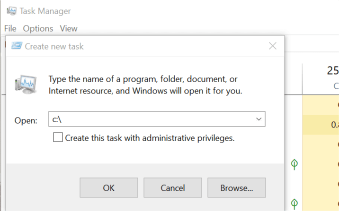Open file picker with Browse button
Viewport: 339px width, 211px height.
[237, 188]
